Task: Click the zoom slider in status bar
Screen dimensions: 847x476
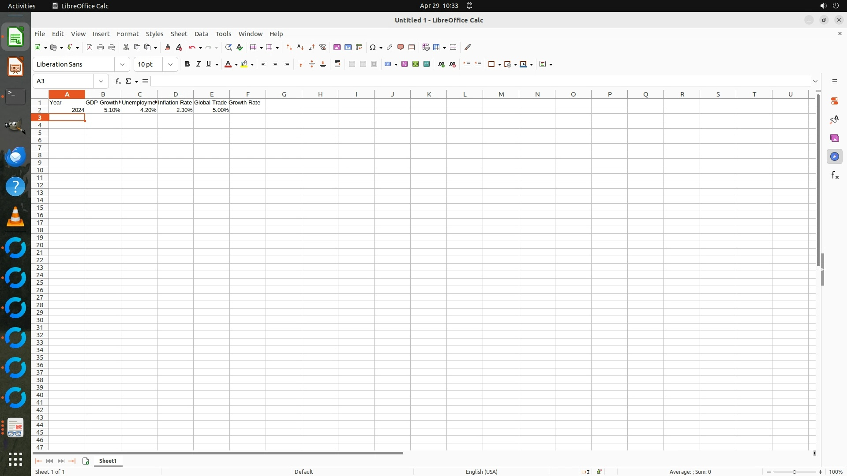Action: click(794, 472)
